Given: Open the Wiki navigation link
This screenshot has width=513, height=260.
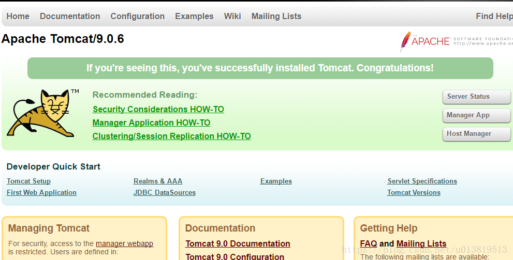Looking at the screenshot, I should coord(232,17).
